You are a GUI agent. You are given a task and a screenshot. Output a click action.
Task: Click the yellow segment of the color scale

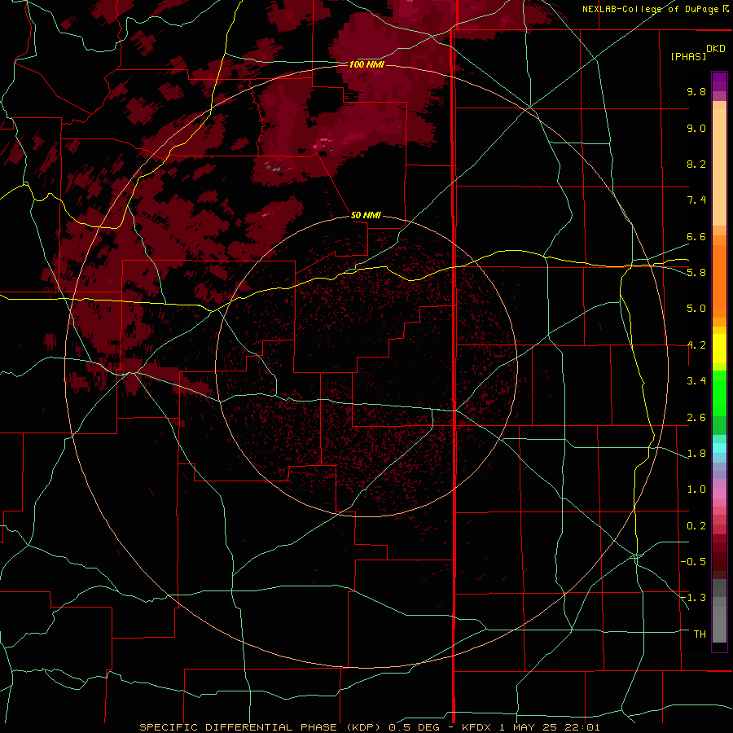tap(719, 349)
